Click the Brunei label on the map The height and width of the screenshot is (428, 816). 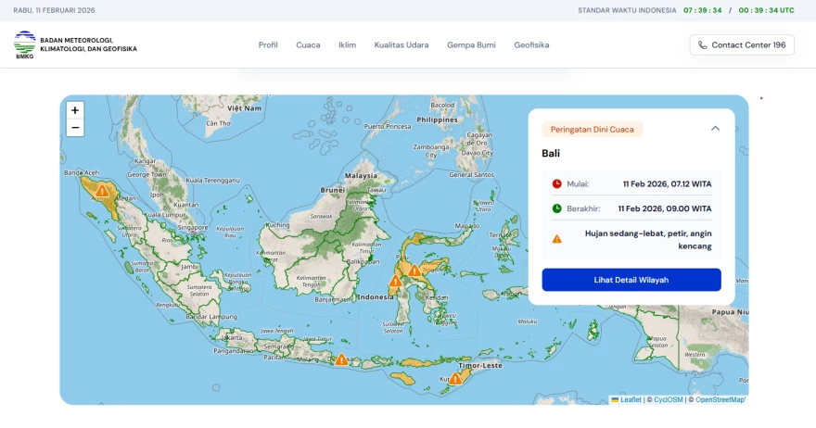[332, 190]
